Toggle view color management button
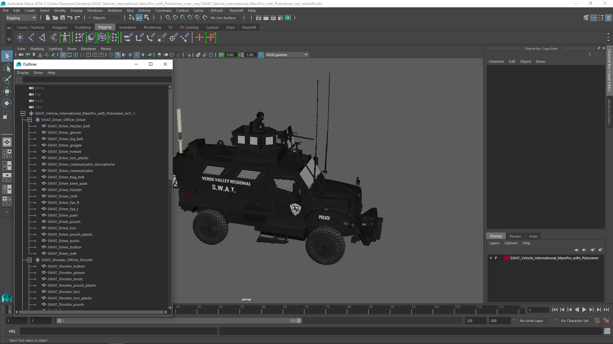The image size is (613, 344). pos(261,55)
